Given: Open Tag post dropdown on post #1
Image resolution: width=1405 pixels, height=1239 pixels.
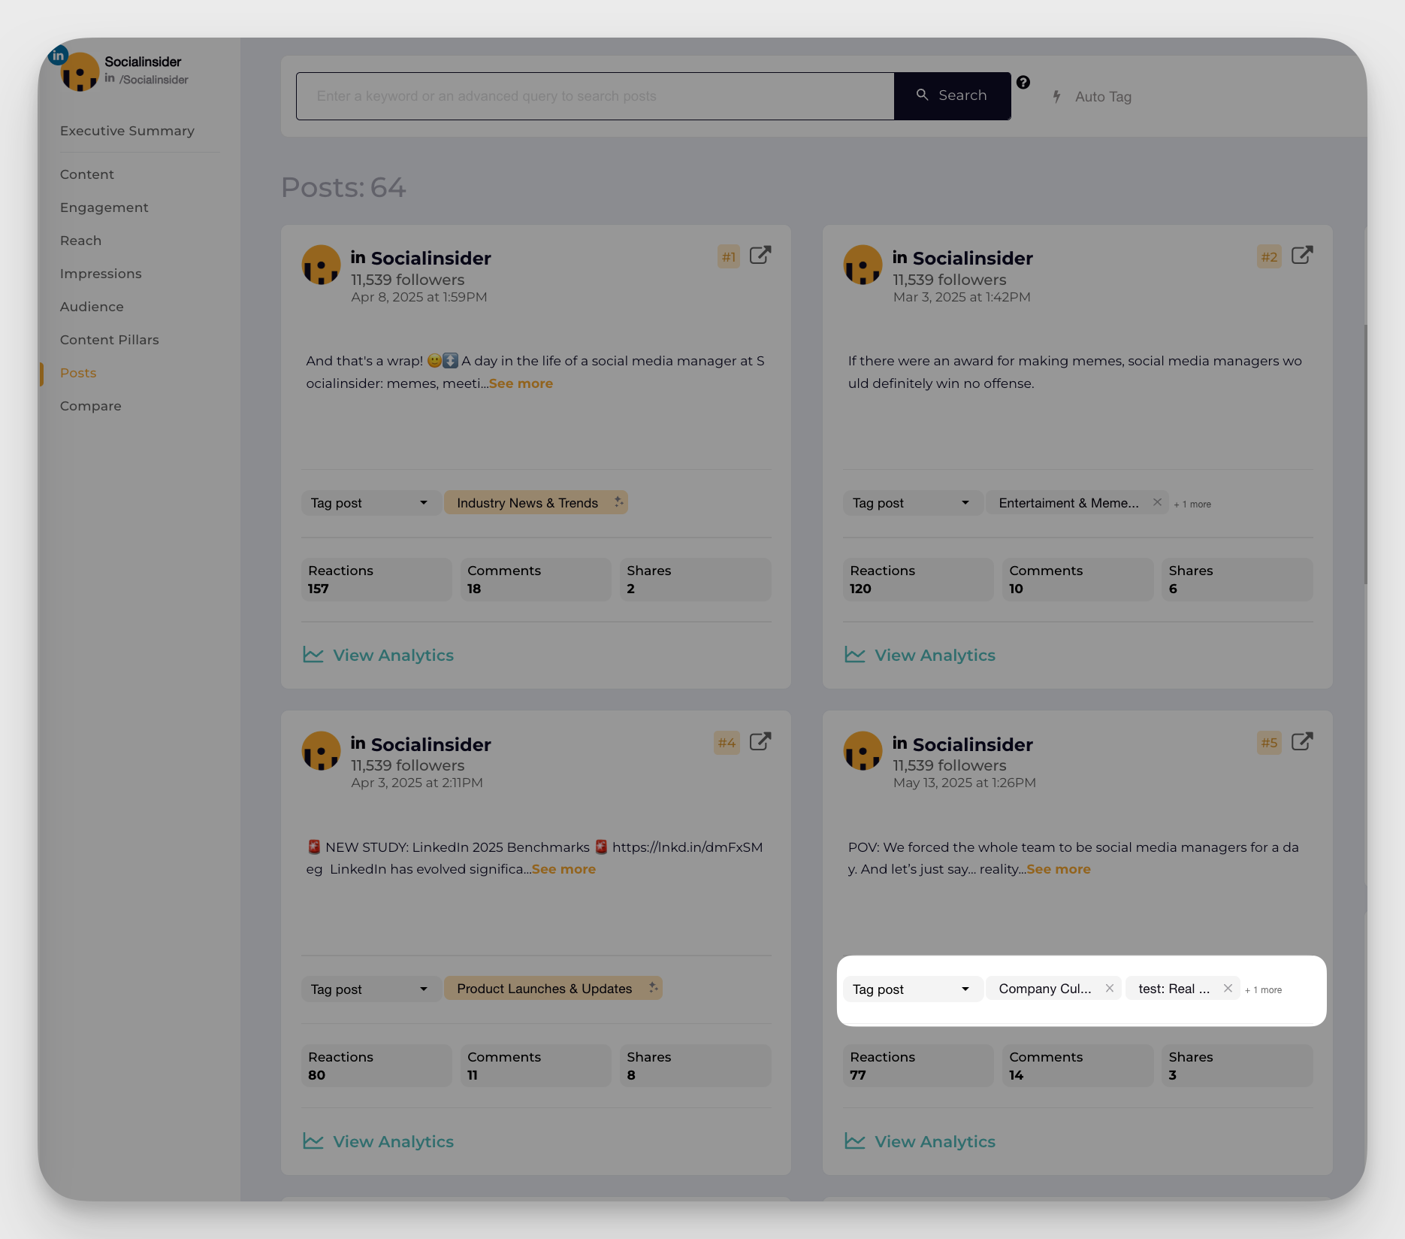Looking at the screenshot, I should click(370, 503).
